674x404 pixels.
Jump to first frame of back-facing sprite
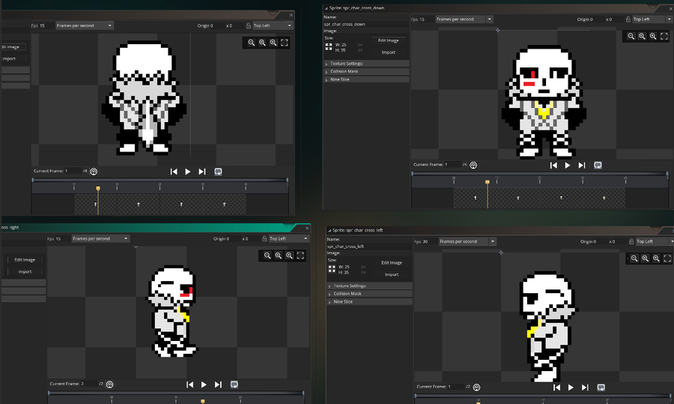pos(174,172)
